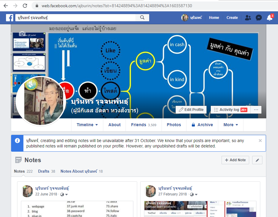Open the three-dots menu next to Activity log
Viewport: 278px width, 217px height.
click(256, 110)
